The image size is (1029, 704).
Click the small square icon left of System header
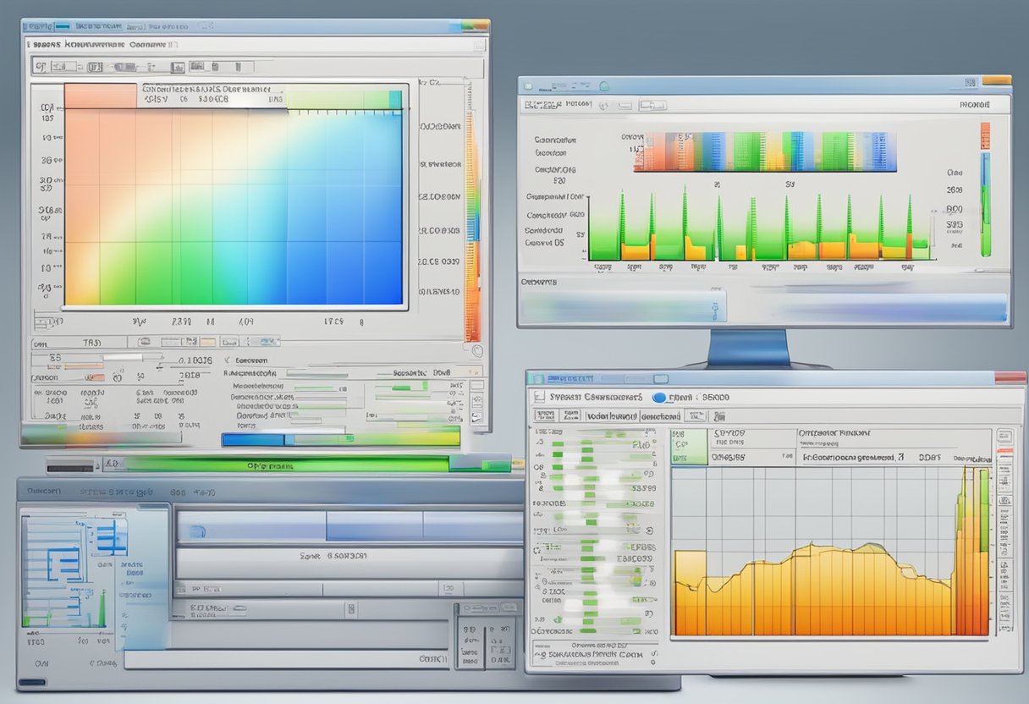pyautogui.click(x=537, y=396)
